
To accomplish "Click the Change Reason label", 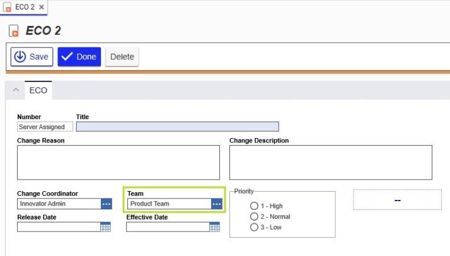I will click(41, 141).
